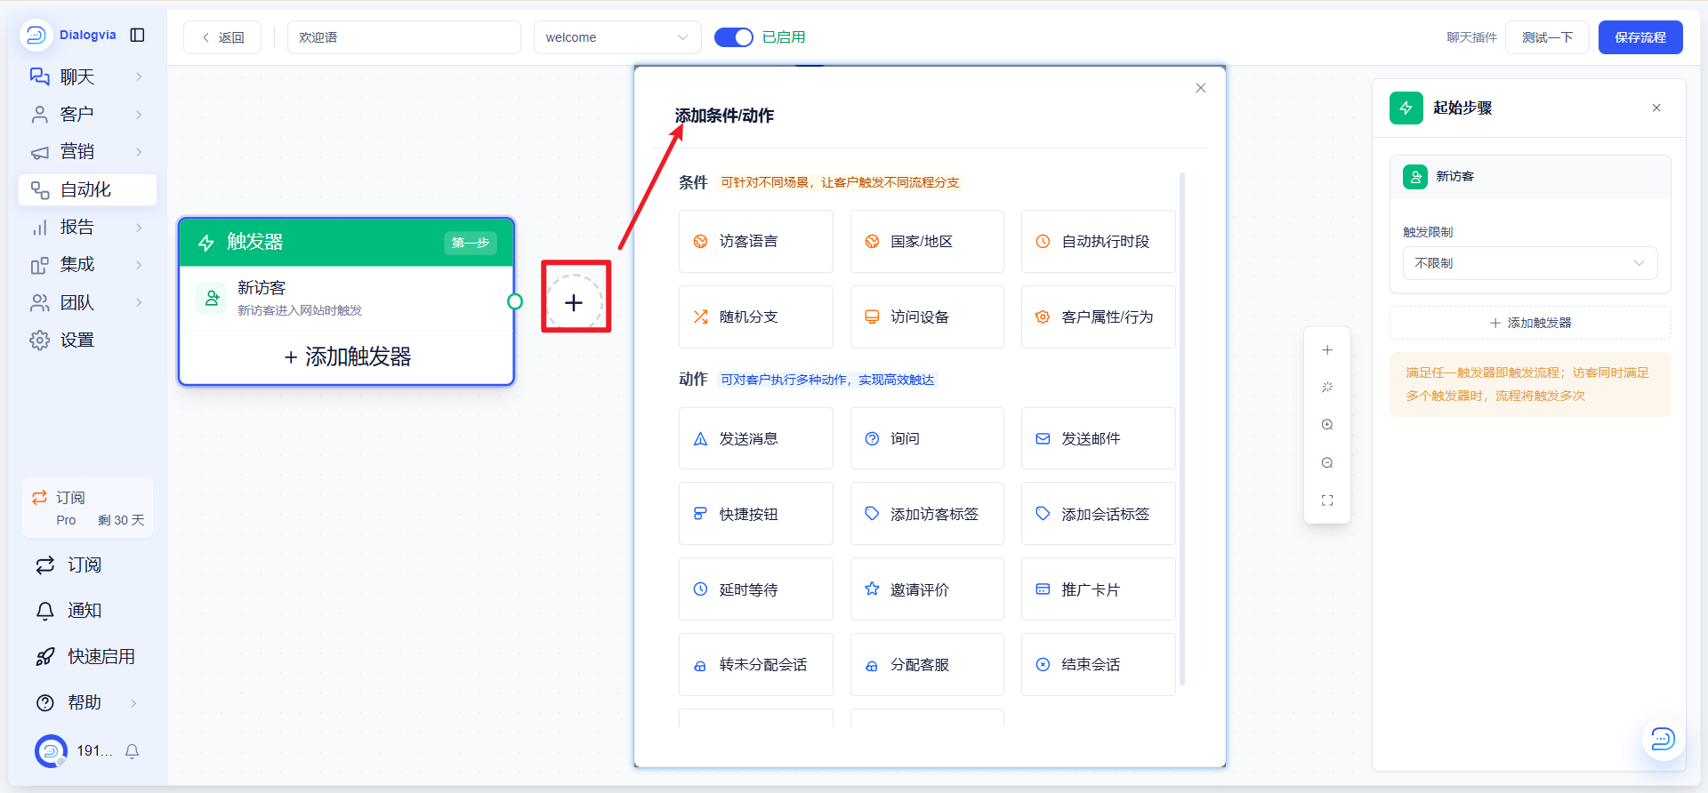Click the notification bell beside account

coord(133,752)
